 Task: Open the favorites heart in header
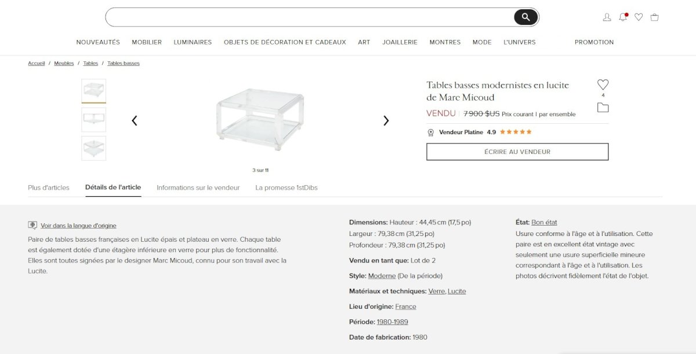coord(639,17)
